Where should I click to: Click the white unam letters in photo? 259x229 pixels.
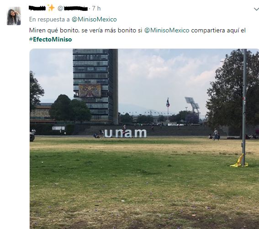[x=126, y=133]
